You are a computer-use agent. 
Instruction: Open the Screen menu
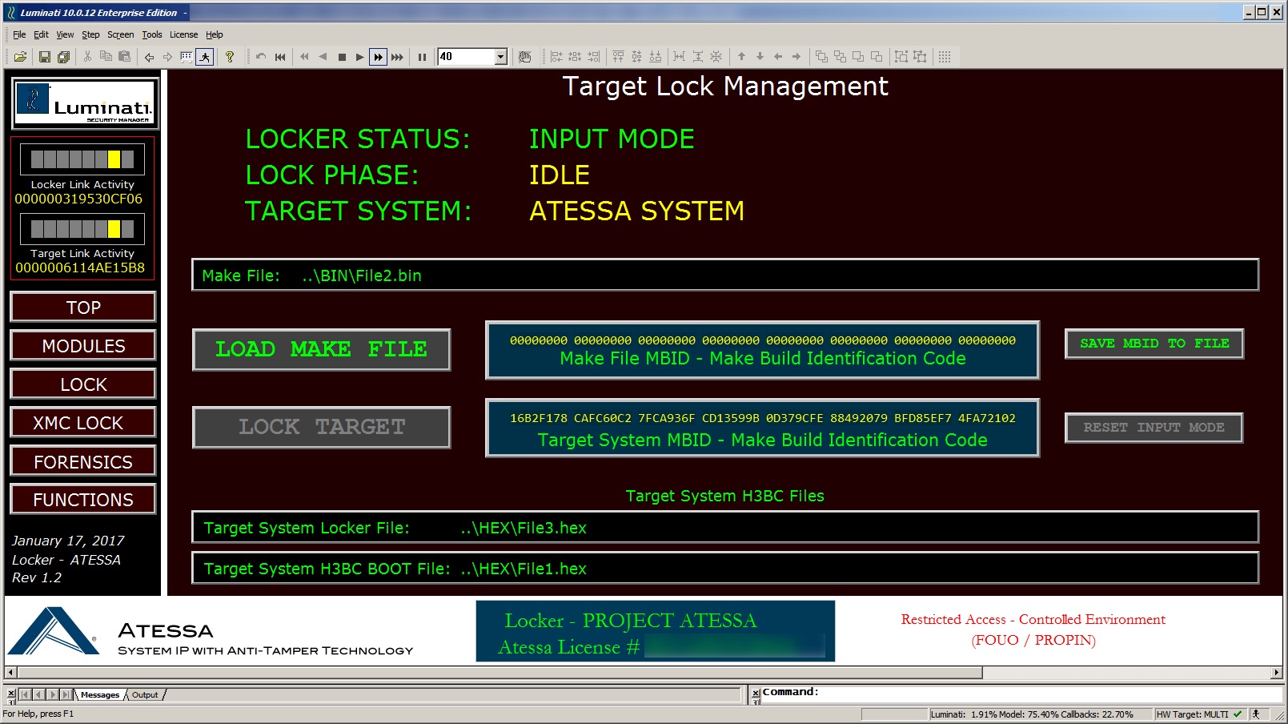(x=120, y=34)
